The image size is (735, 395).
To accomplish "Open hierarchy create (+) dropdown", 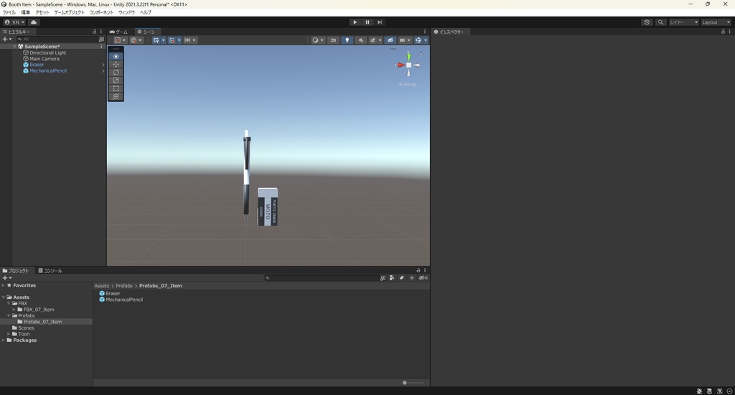I will (7, 39).
